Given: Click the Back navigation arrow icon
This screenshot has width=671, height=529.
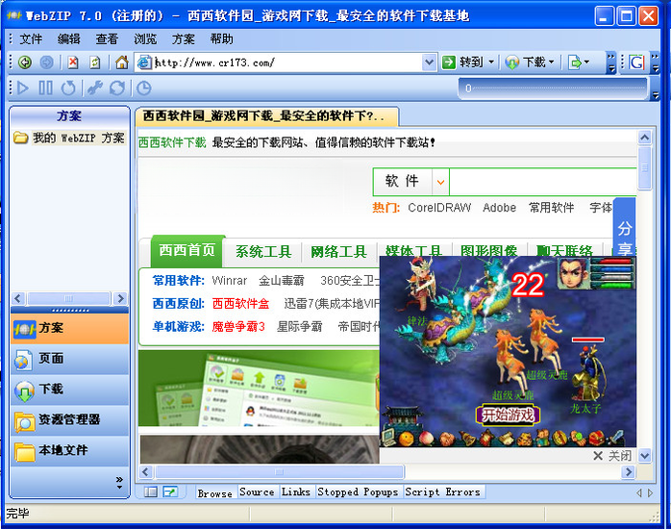Looking at the screenshot, I should [x=25, y=63].
